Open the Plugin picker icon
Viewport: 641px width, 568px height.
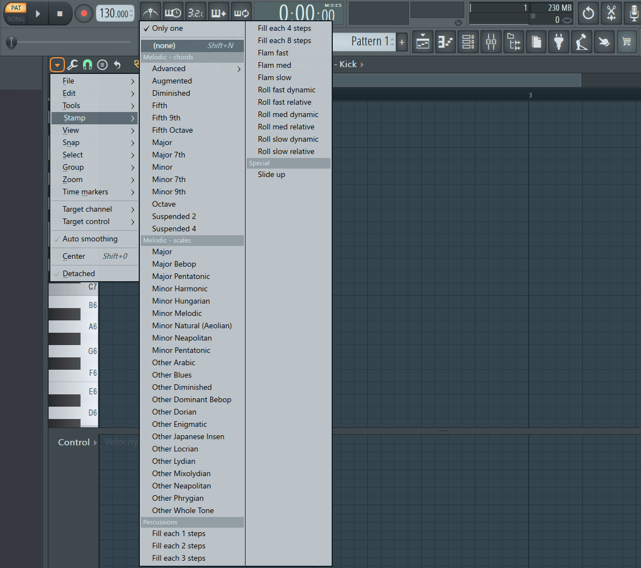pos(560,41)
